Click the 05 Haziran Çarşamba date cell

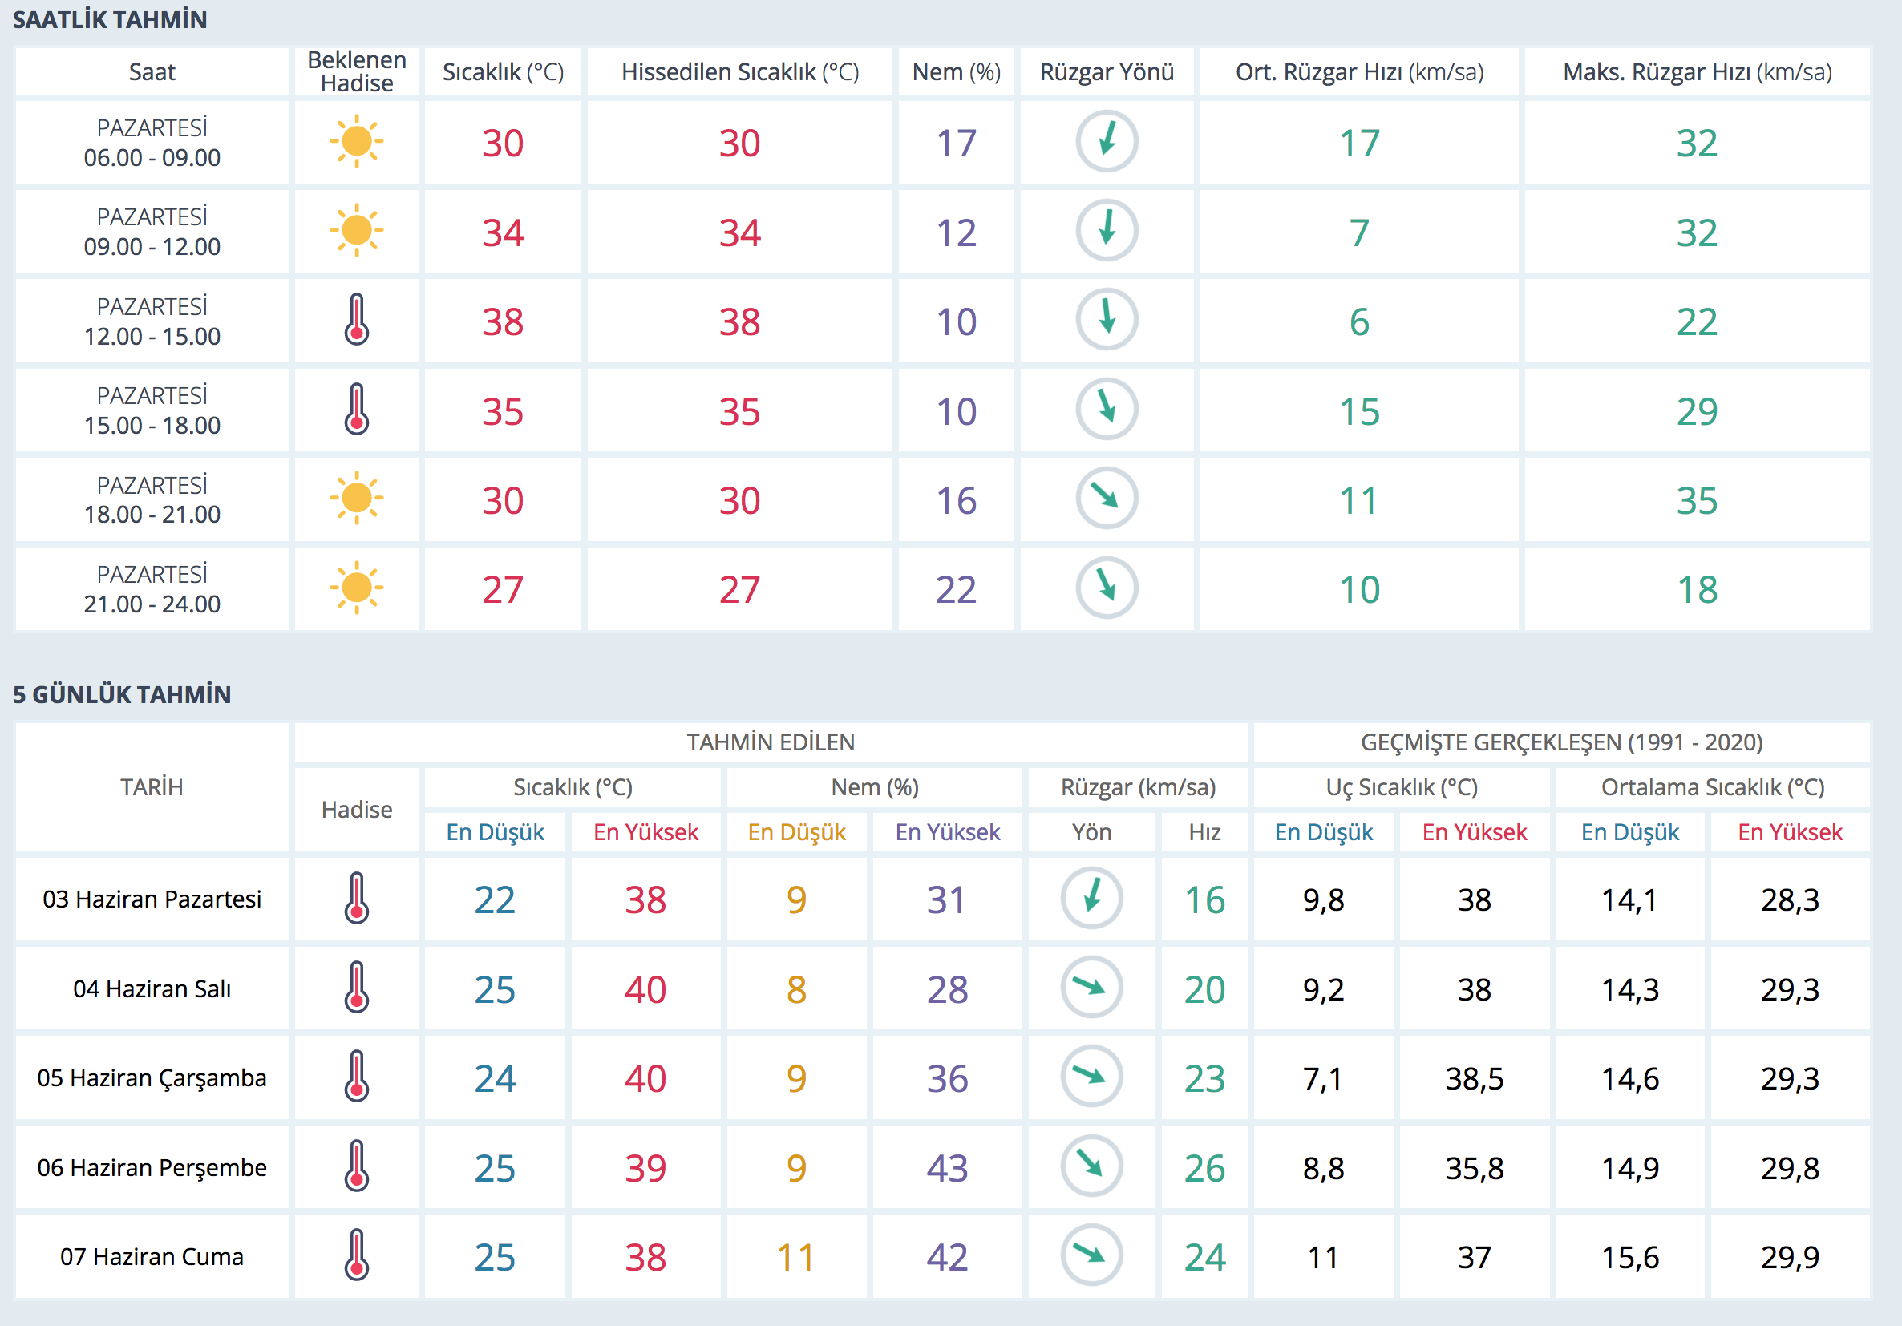152,1077
